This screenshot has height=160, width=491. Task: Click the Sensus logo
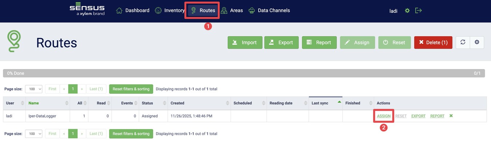(x=87, y=10)
